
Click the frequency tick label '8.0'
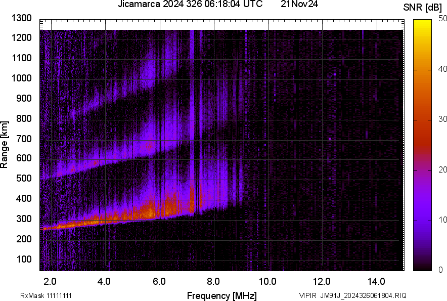(213, 281)
